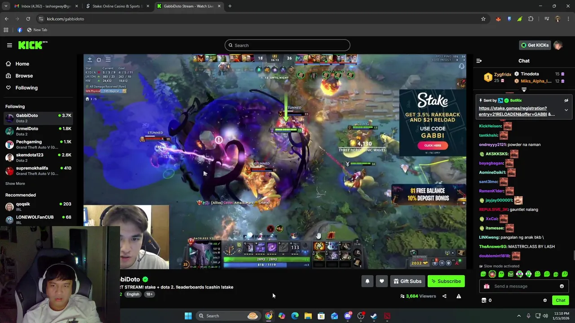
Task: Open Steam from the taskbar
Action: [374, 316]
